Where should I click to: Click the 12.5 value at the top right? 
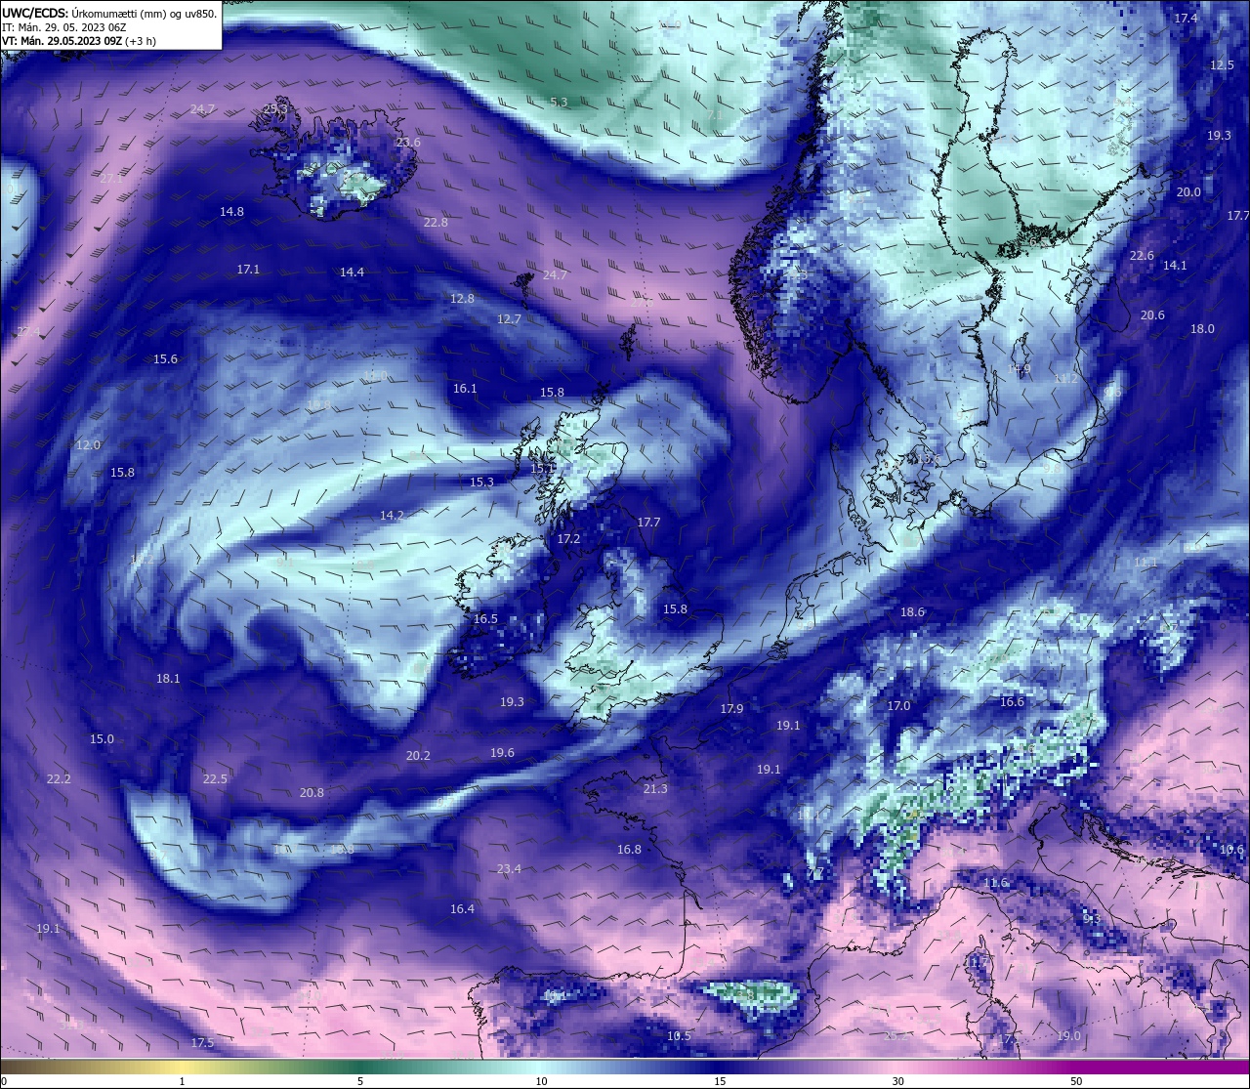(1222, 64)
